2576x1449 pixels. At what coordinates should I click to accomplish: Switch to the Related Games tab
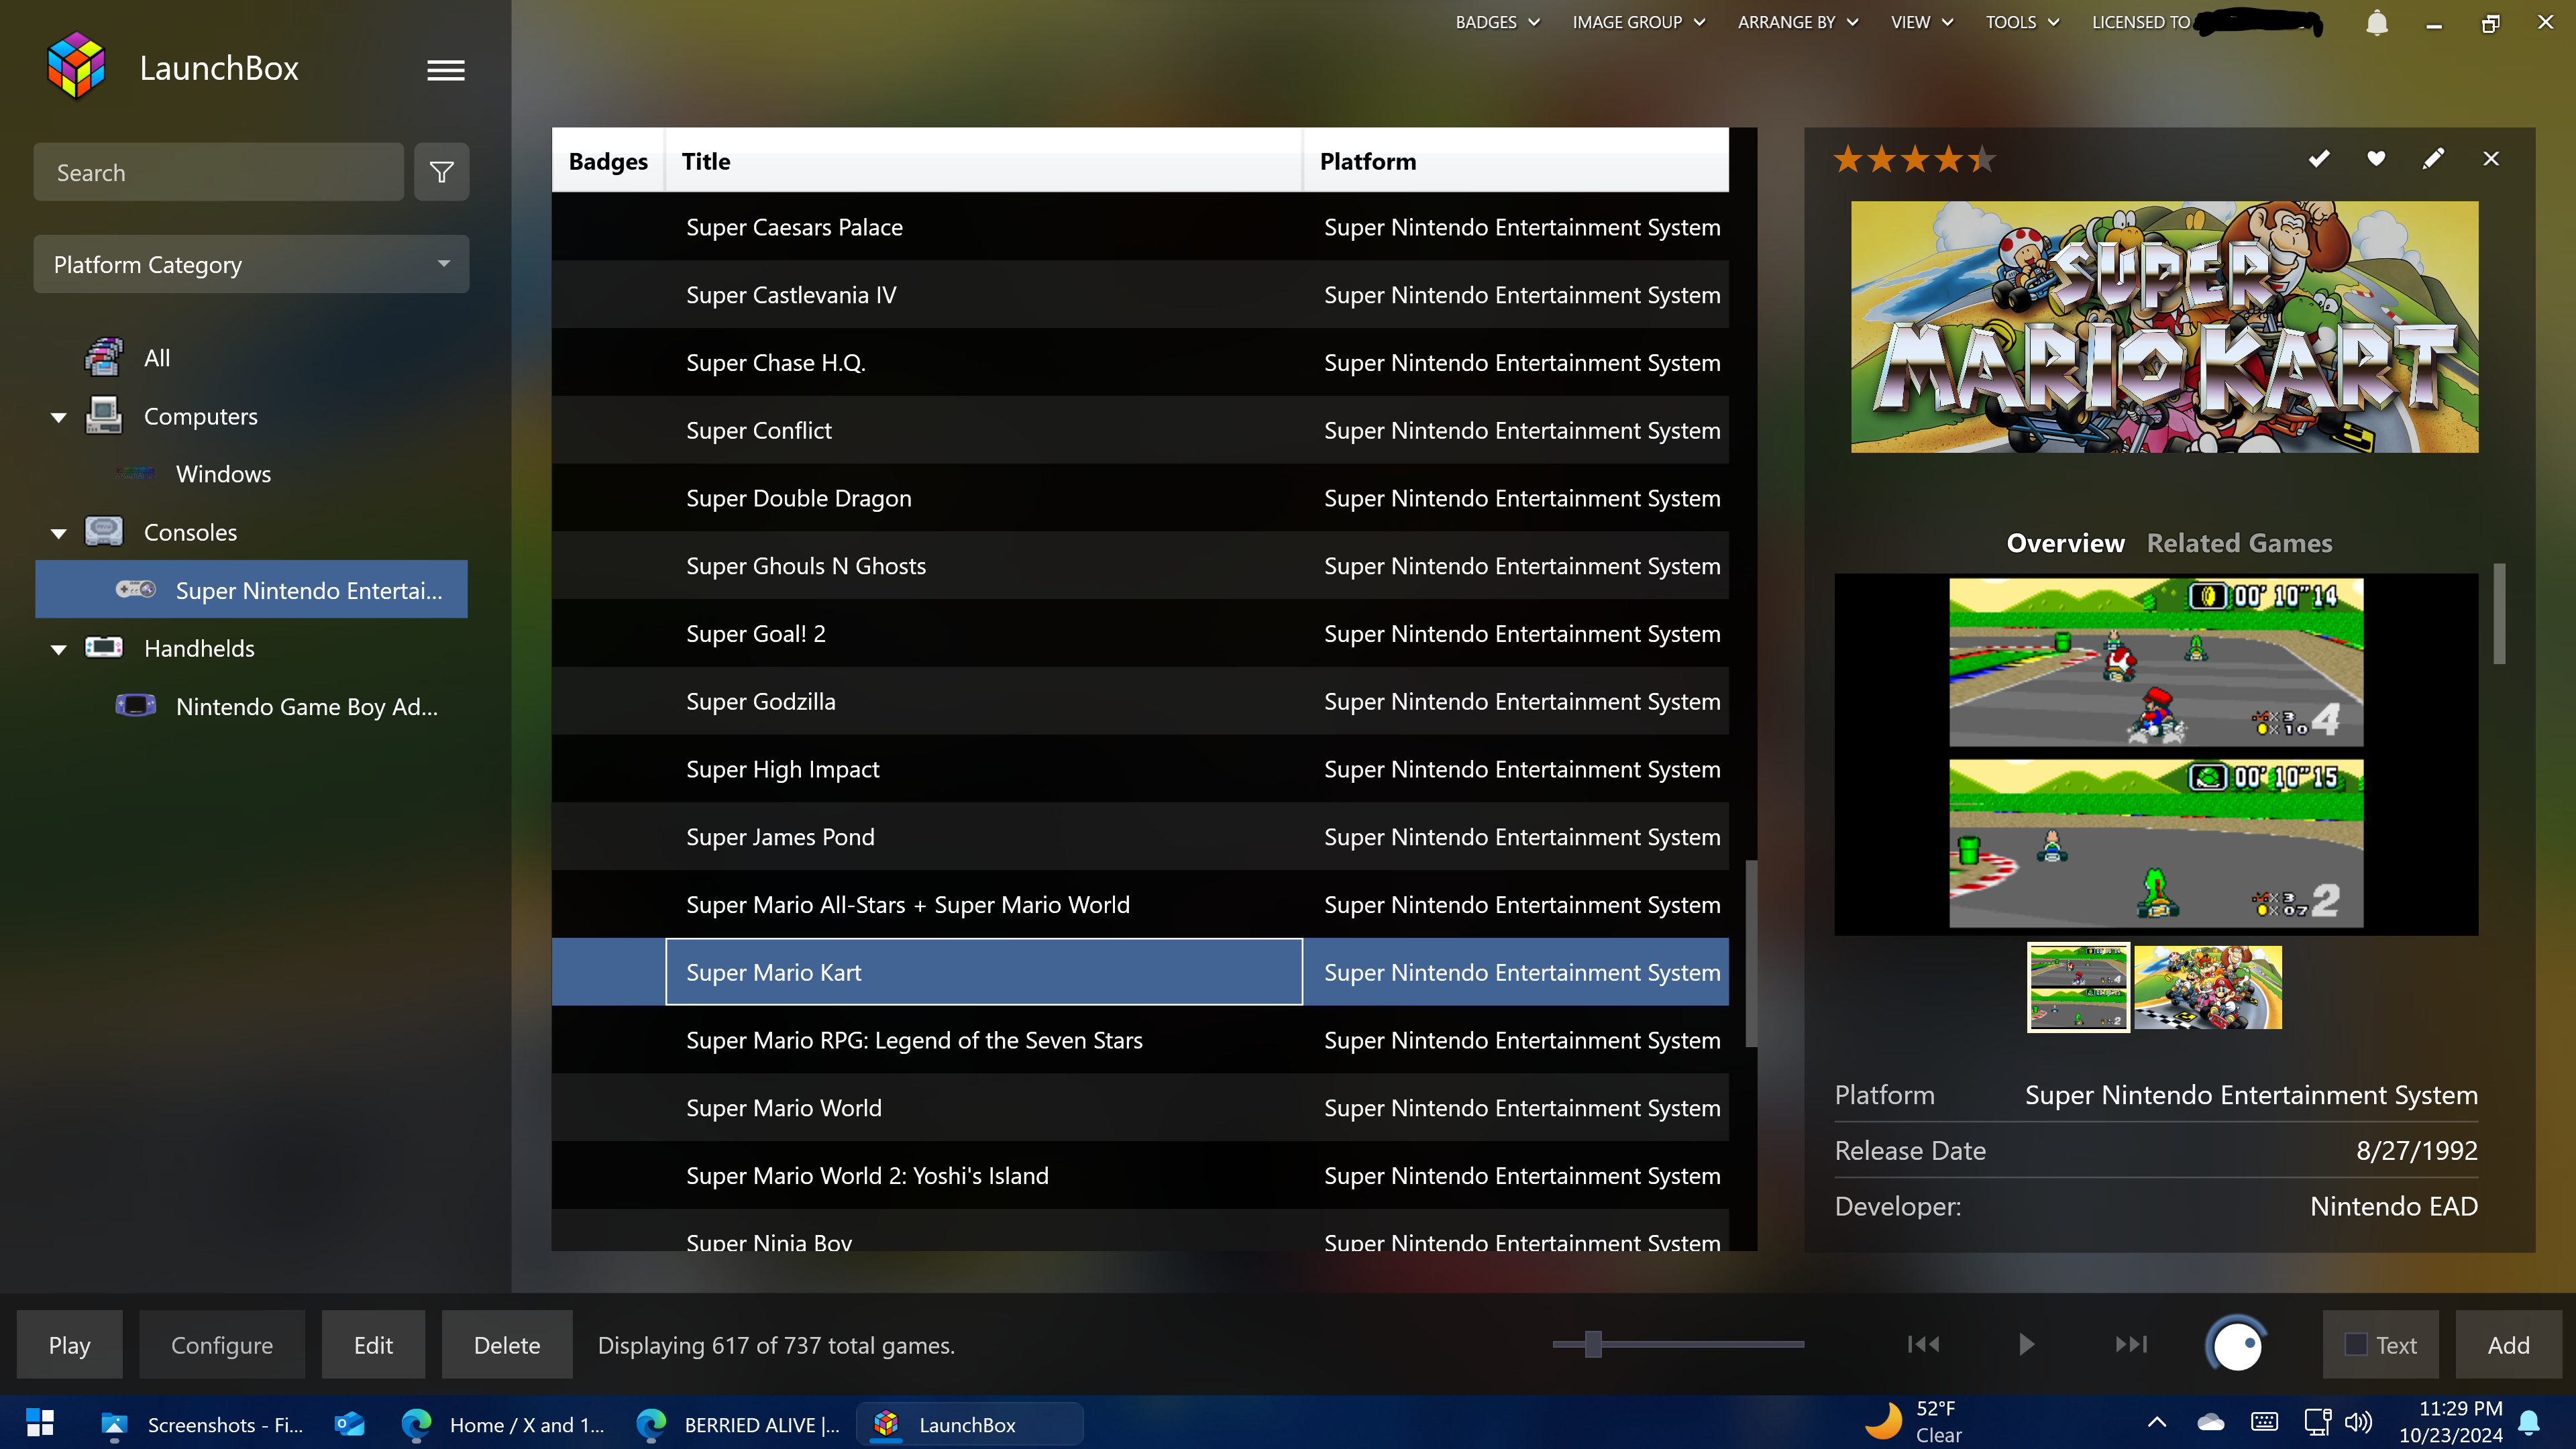[x=2239, y=543]
